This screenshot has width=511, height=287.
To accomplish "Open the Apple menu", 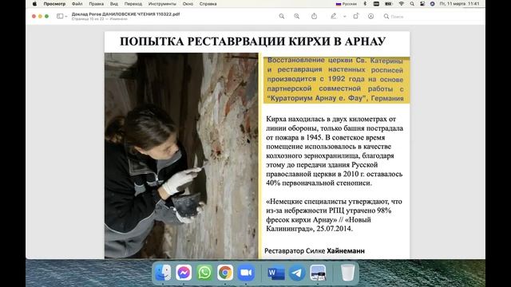I will click(x=34, y=4).
